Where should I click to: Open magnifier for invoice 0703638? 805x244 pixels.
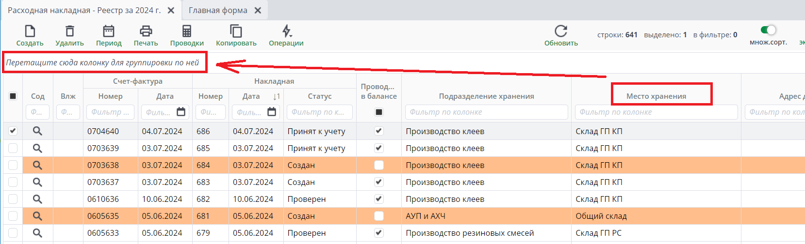click(x=37, y=165)
